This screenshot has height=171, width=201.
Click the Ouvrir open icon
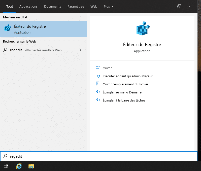98,68
